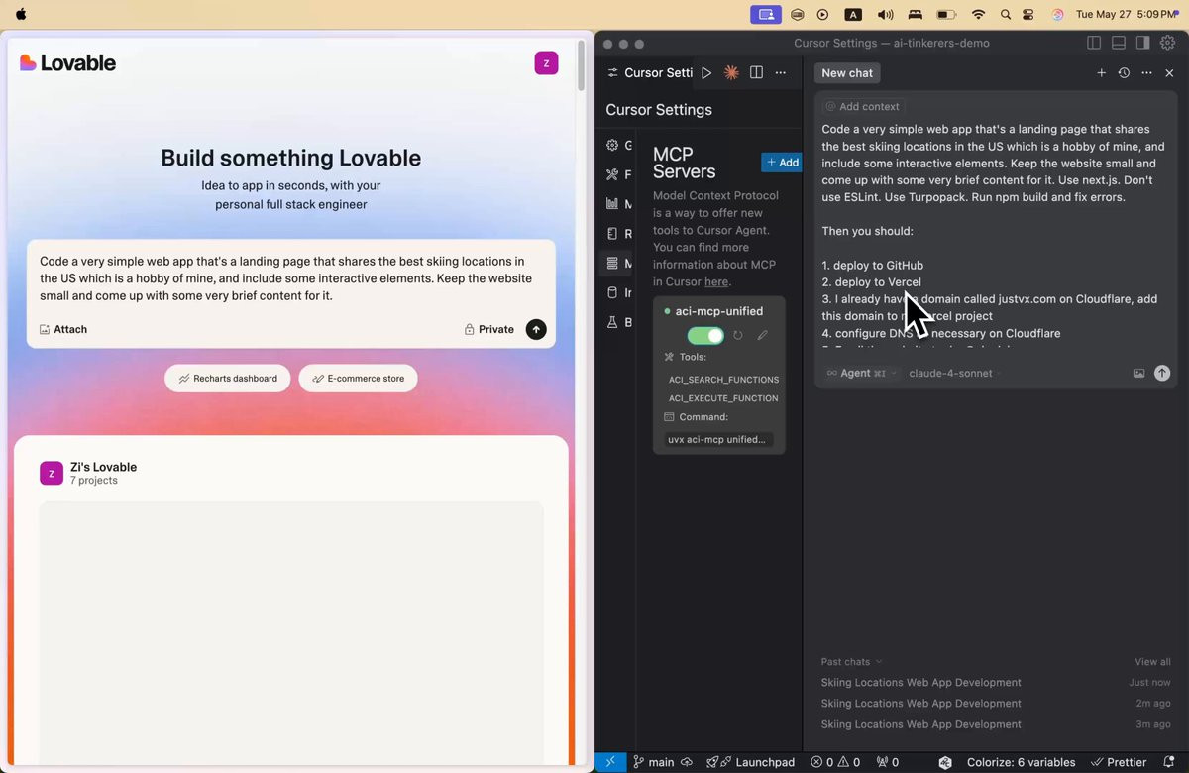Start a new chat with plus icon
Image resolution: width=1189 pixels, height=773 pixels.
(x=1101, y=73)
